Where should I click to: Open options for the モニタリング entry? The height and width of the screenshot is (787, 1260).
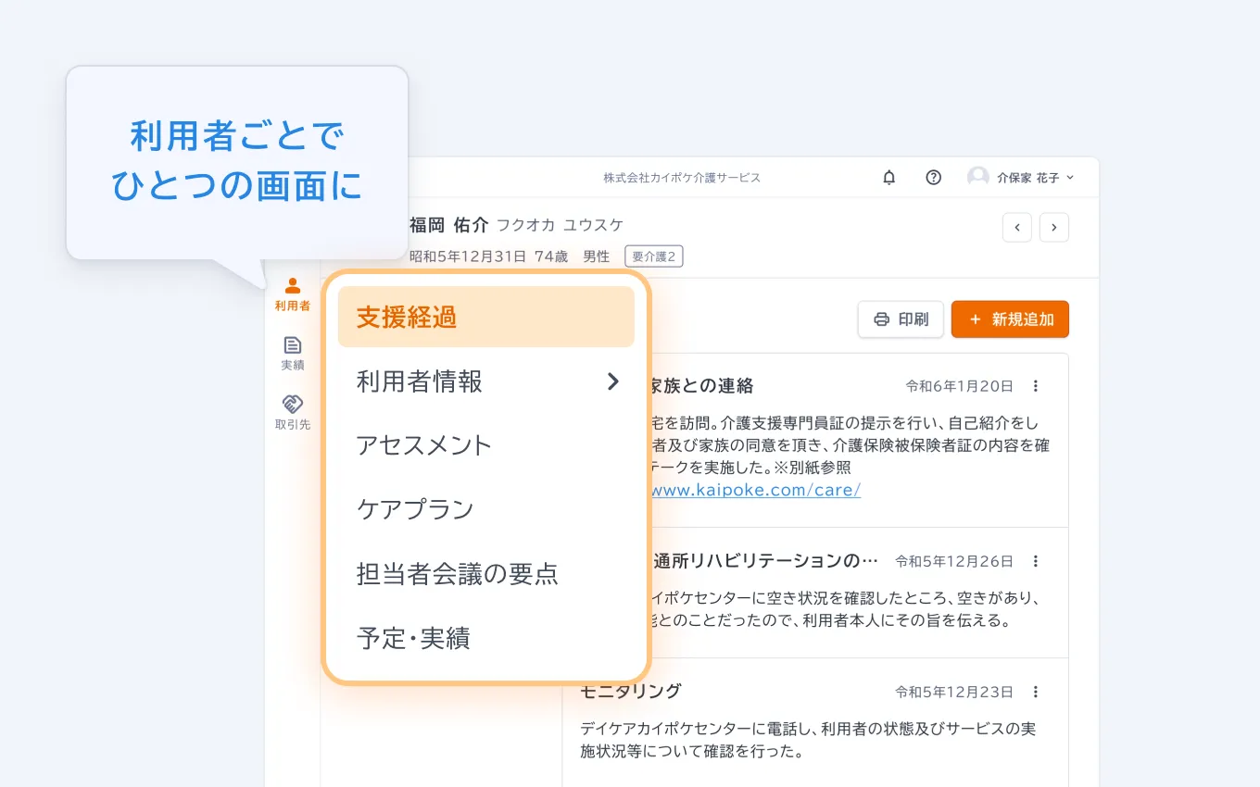tap(1036, 691)
